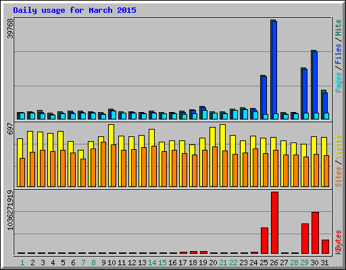Click the orange Sites bar for day 20
The width and height of the screenshot is (346, 270).
click(x=215, y=167)
